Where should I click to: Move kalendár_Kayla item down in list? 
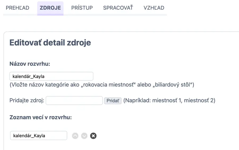coord(84,136)
